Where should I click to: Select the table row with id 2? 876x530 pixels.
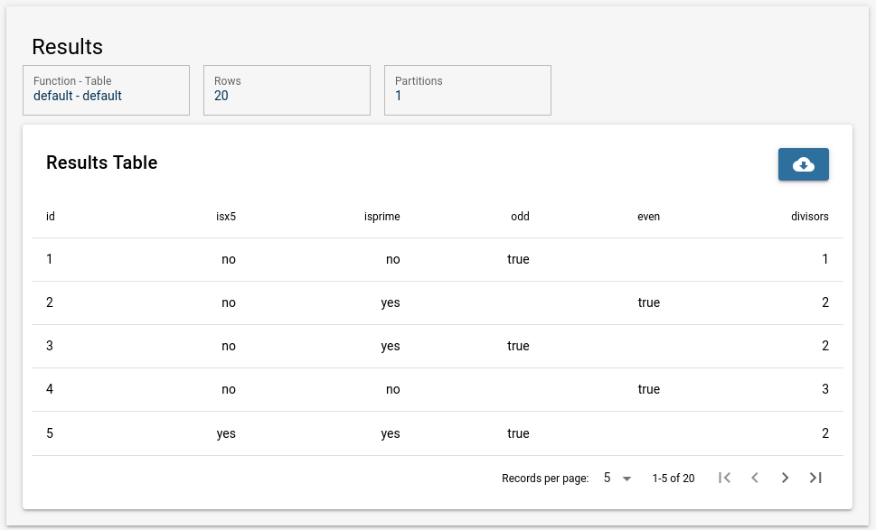(437, 303)
